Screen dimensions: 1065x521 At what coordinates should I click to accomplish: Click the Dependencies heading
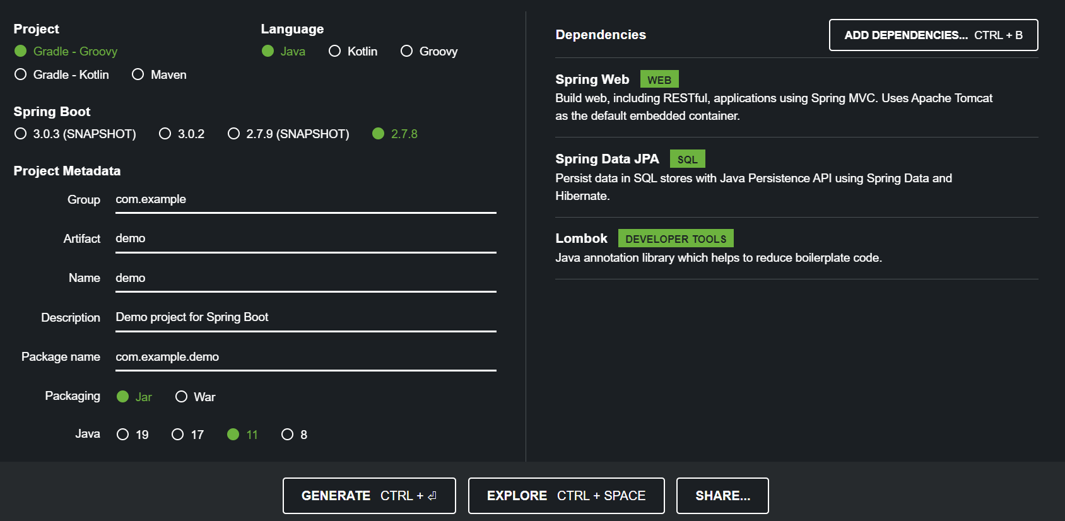(x=601, y=35)
